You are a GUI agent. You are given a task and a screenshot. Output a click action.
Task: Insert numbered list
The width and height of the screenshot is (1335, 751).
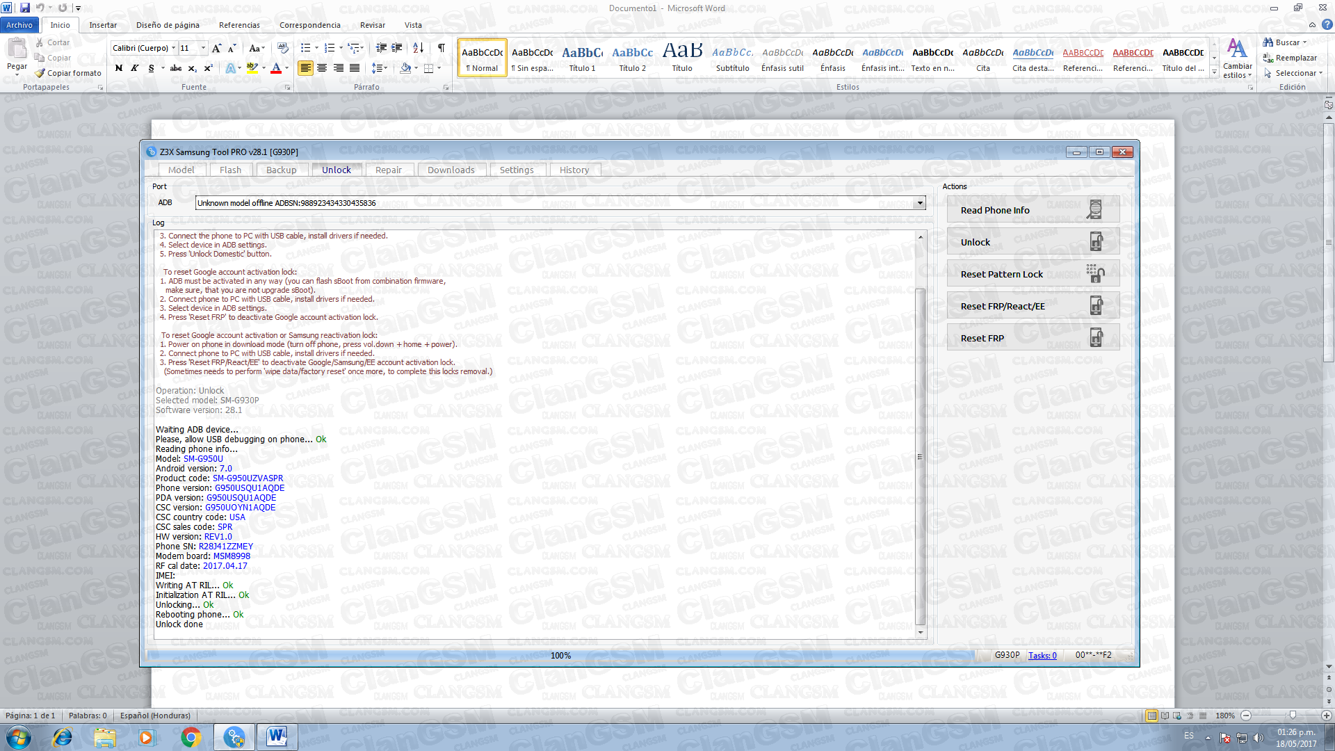pyautogui.click(x=330, y=48)
